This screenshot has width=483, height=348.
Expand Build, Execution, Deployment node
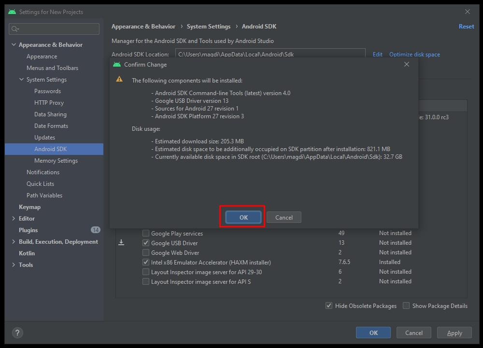click(14, 241)
